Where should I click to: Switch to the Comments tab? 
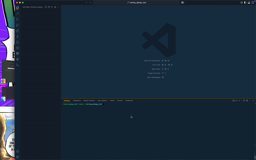tap(77, 101)
